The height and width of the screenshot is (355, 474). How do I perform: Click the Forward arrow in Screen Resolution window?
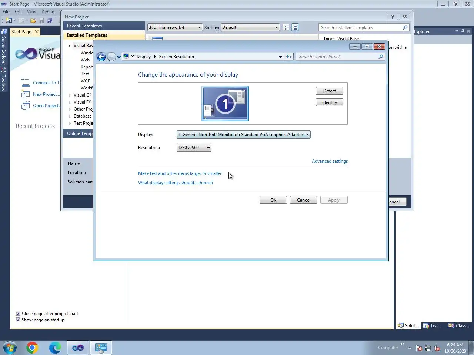[x=111, y=57]
